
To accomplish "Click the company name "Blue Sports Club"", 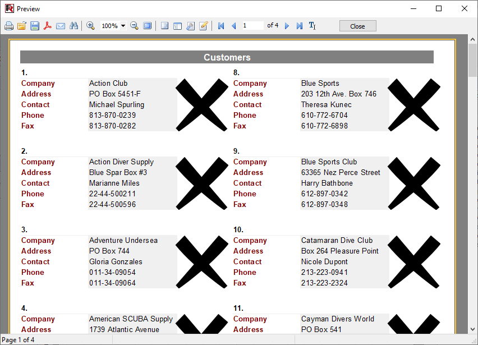I will (x=329, y=162).
